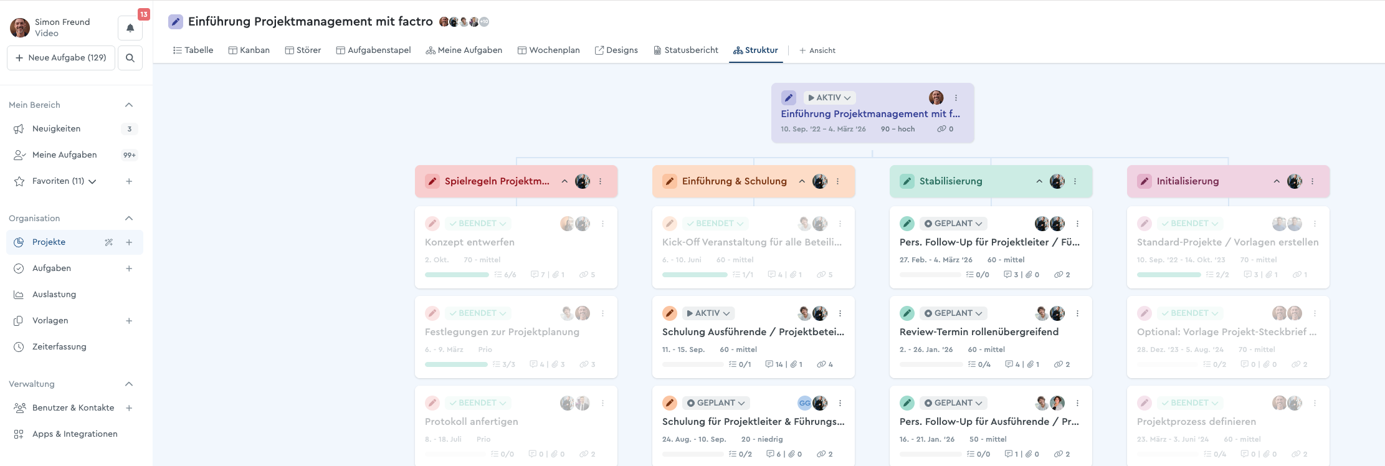The width and height of the screenshot is (1385, 466).
Task: Add a task via Aufgaben plus icon
Action: pyautogui.click(x=129, y=269)
